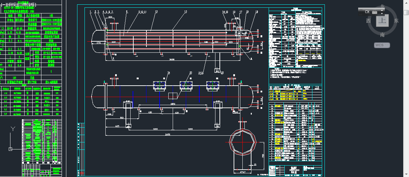Click the part balloon number 23
The height and width of the screenshot is (177, 409).
pyautogui.click(x=191, y=73)
